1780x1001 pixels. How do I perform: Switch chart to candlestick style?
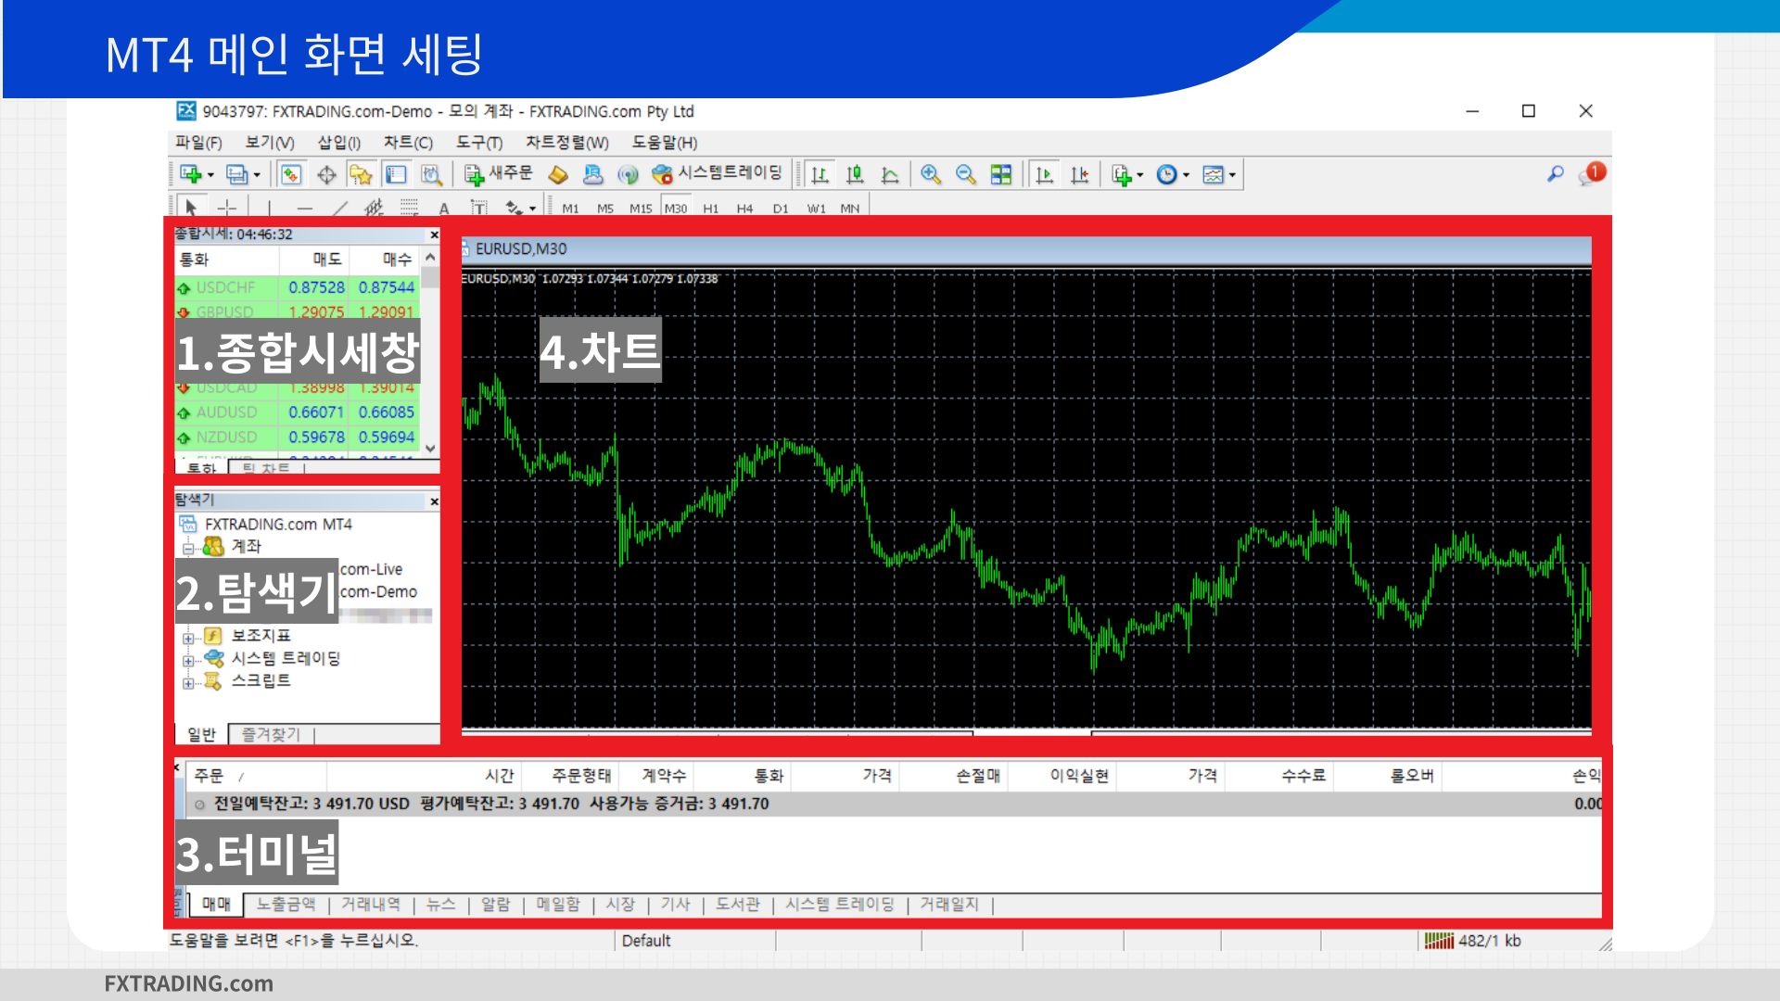(x=855, y=174)
